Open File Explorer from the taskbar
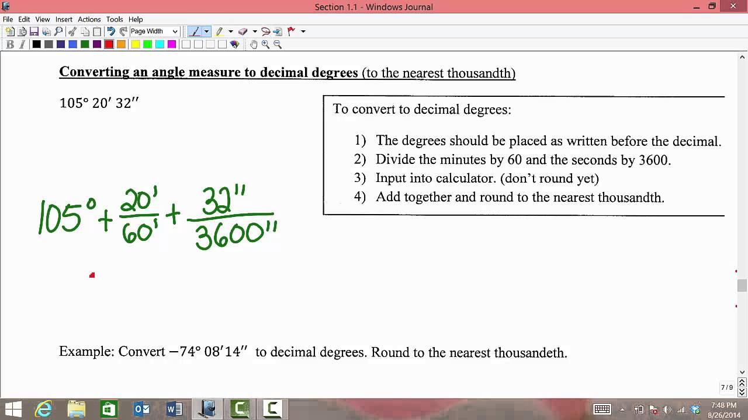The image size is (748, 420). 77,409
